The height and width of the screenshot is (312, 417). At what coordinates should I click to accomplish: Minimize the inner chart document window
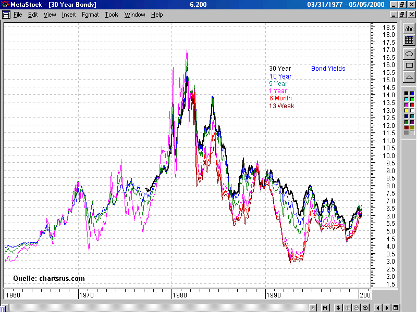(x=394, y=15)
